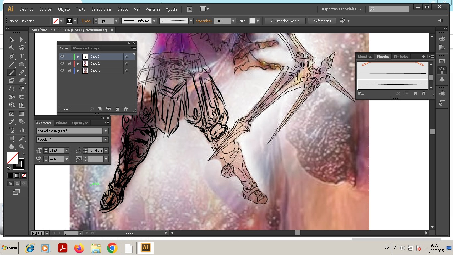Select the Lasso tool
Viewport: 453px width, 255px height.
(22, 48)
